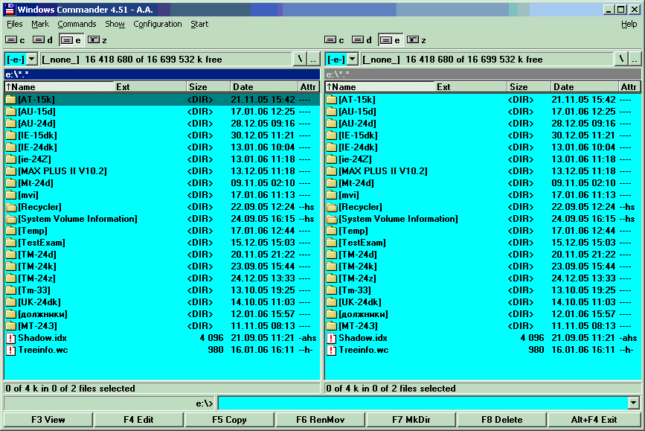
Task: Click the command line input field
Action: [x=423, y=403]
